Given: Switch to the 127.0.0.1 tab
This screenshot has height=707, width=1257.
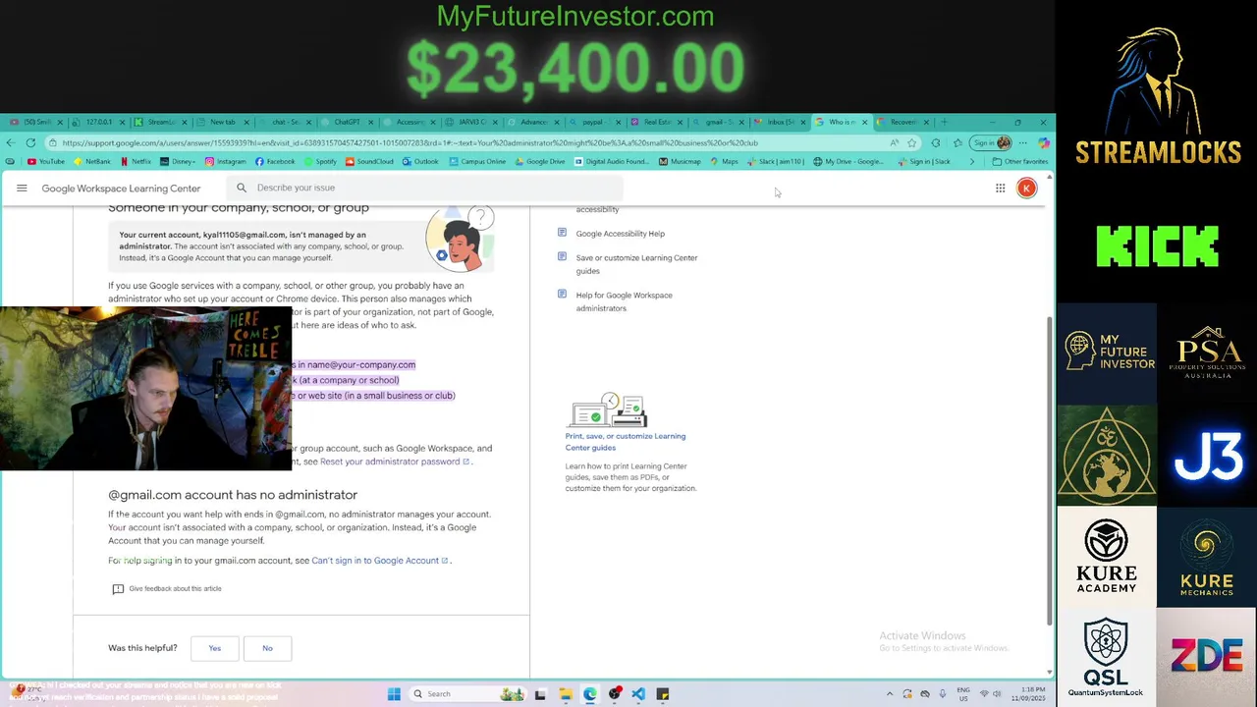Looking at the screenshot, I should (98, 122).
